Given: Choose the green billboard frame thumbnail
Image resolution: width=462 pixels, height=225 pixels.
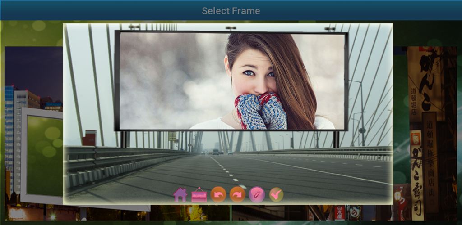Looking at the screenshot, I should tap(33, 134).
